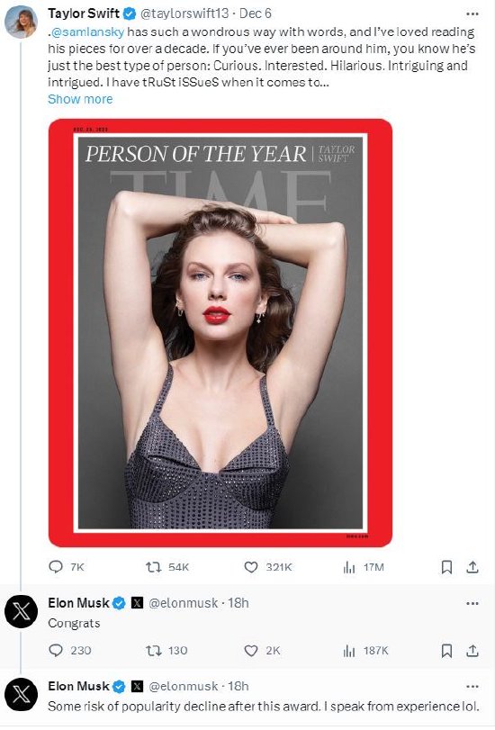Open the @samlansky mention link
Screen dimensions: 495x730
[x=87, y=32]
